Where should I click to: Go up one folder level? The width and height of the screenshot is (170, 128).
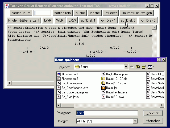(x=138, y=67)
